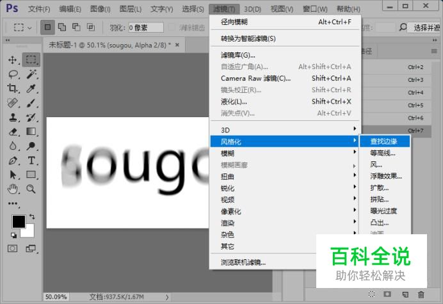Viewport: 443px width, 304px height.
Task: Select the Hand tool
Action: (x=12, y=189)
